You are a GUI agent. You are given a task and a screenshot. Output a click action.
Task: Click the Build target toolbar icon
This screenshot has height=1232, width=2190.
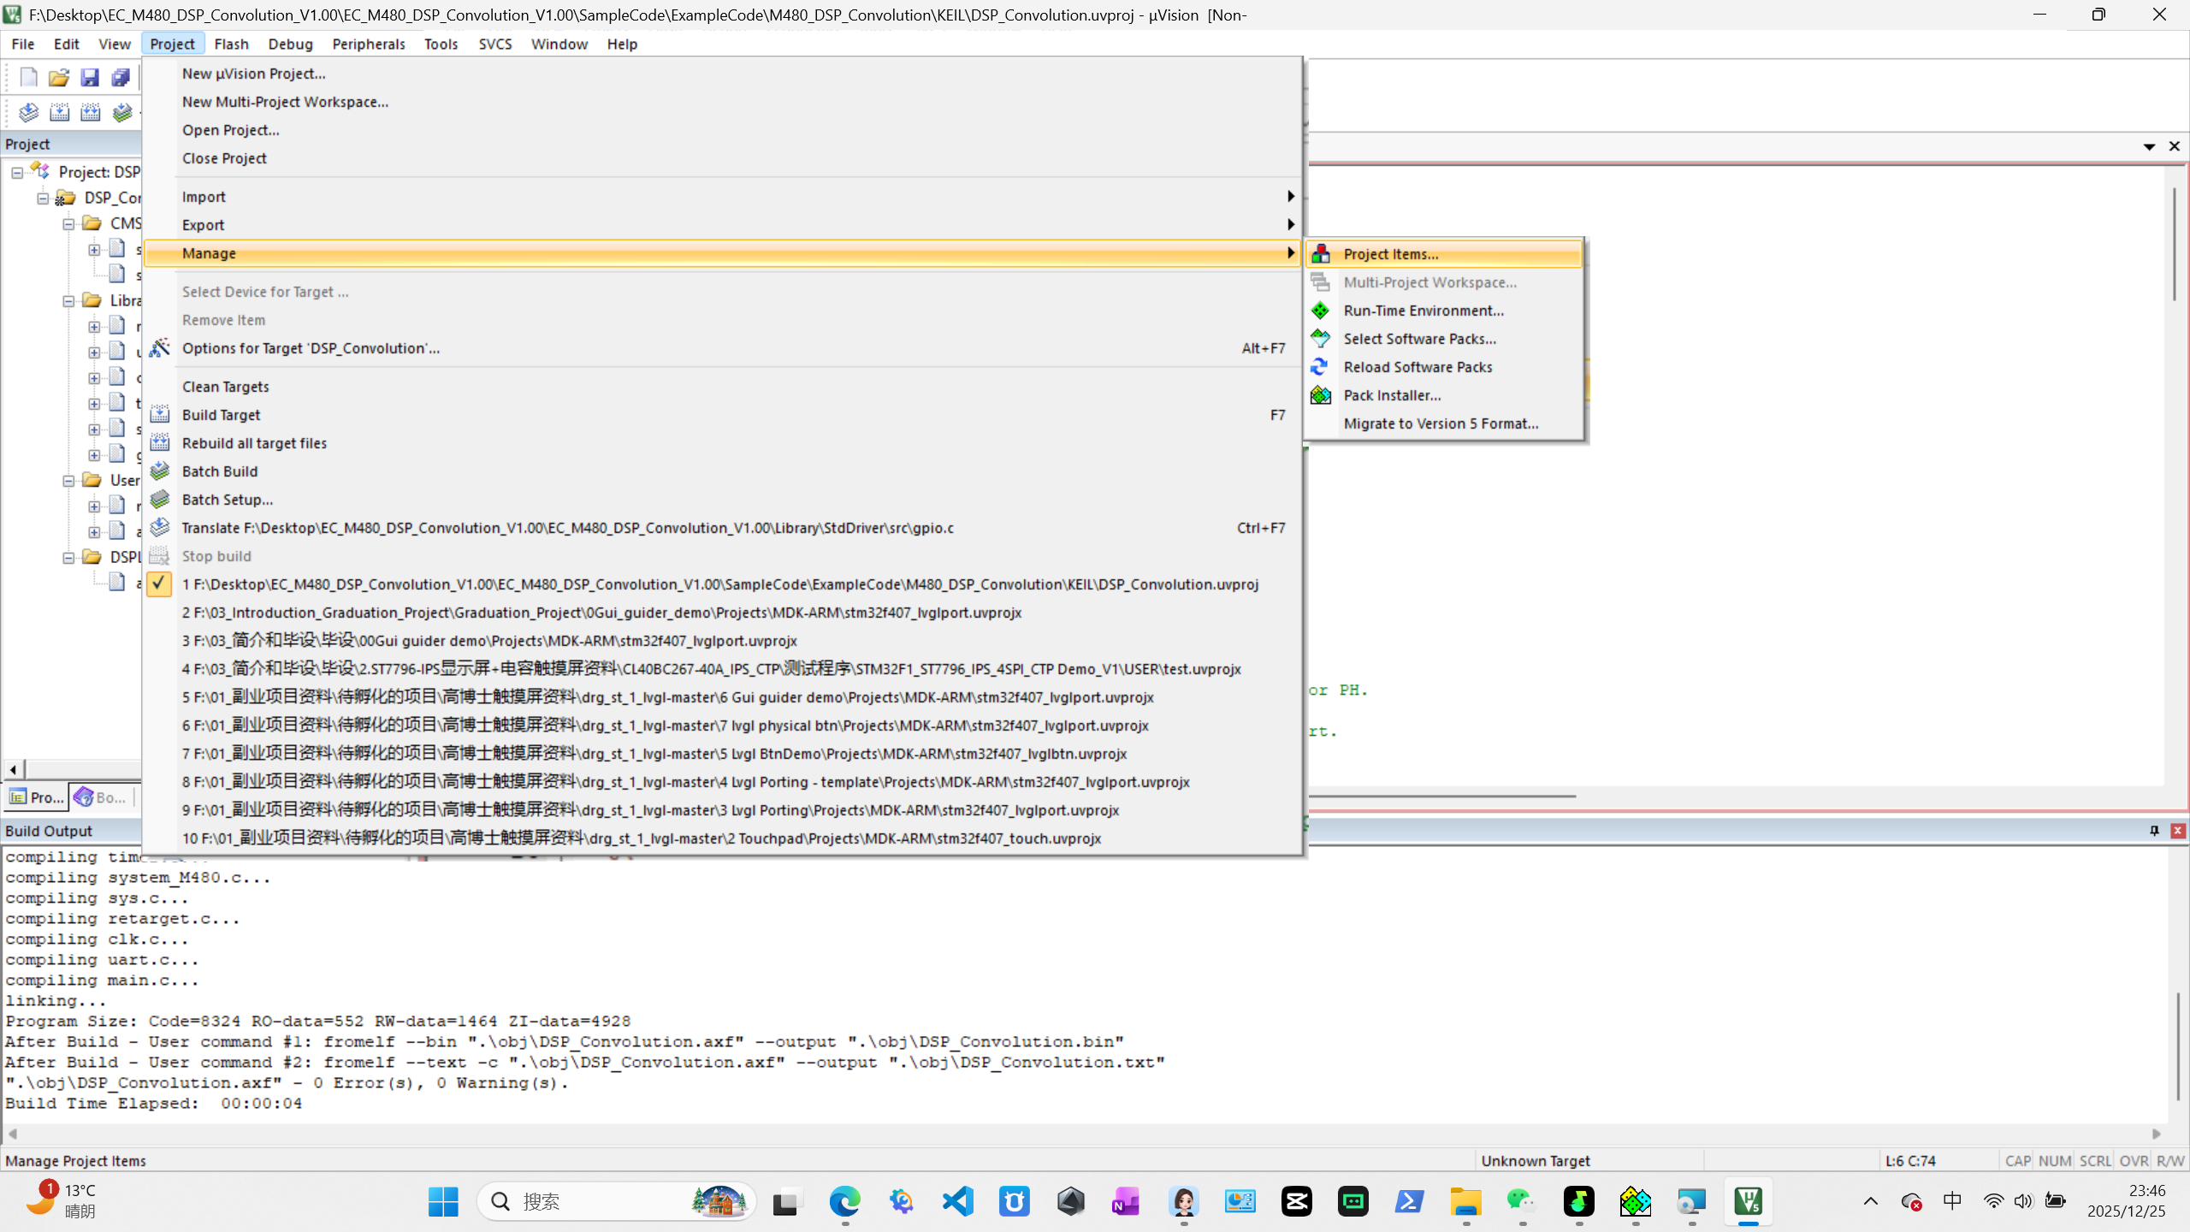60,112
